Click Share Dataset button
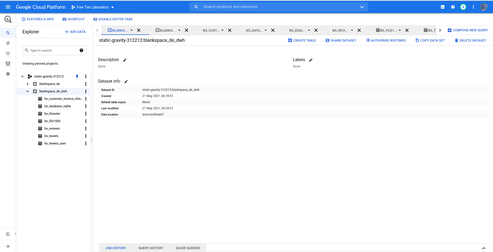 [341, 41]
